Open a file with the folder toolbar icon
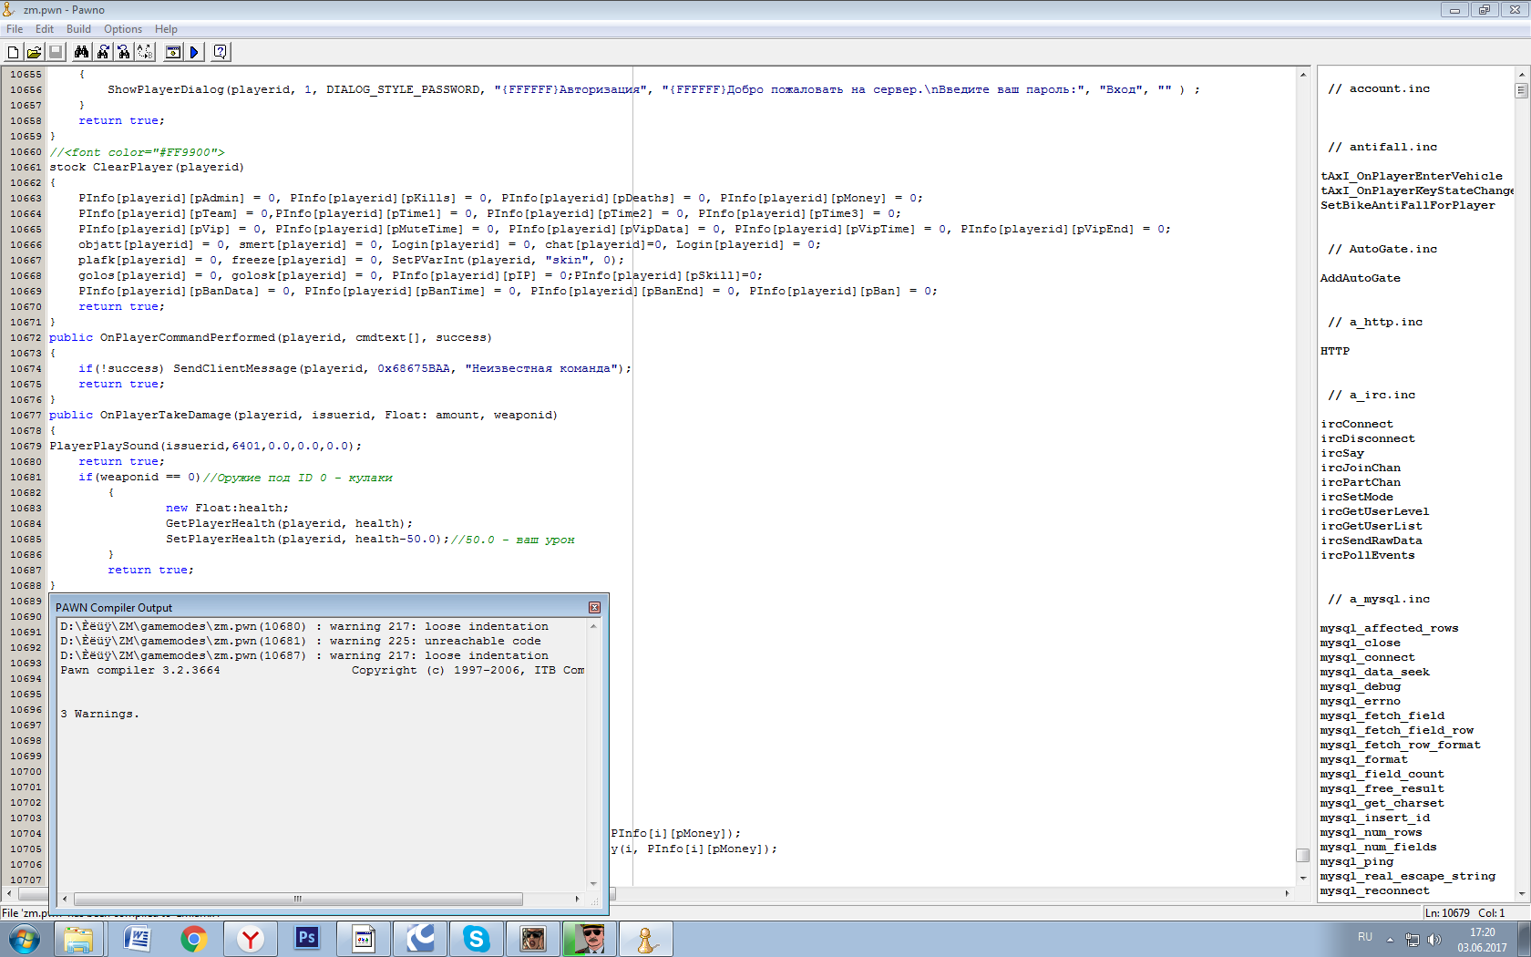 coord(34,52)
